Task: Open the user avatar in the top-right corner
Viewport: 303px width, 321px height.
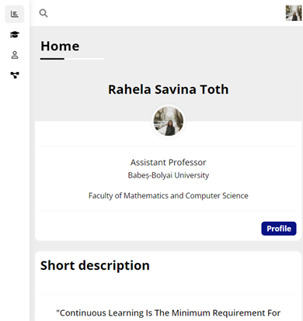Action: (294, 13)
